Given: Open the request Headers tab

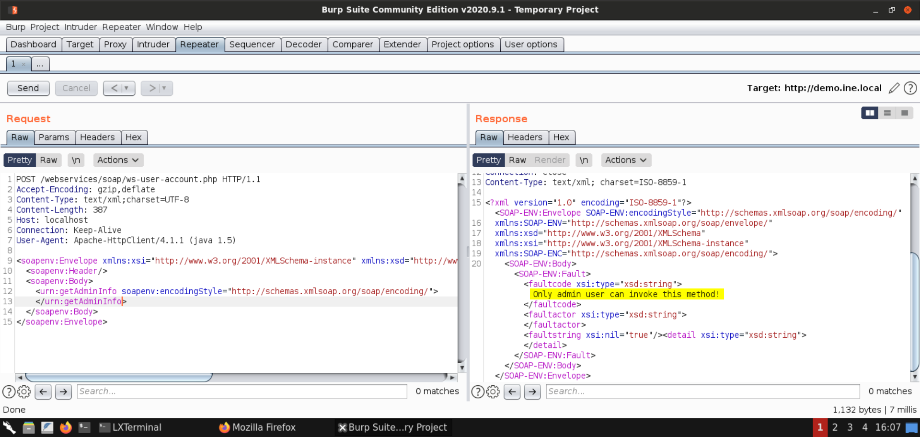Looking at the screenshot, I should pyautogui.click(x=97, y=138).
